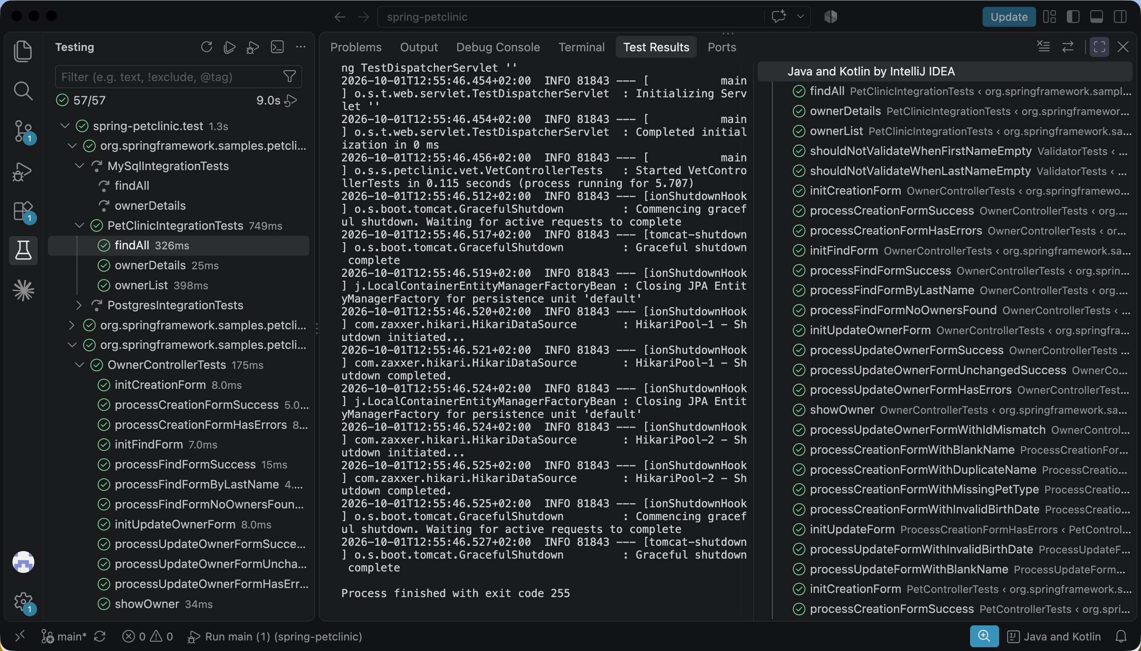
Task: Rerun last run icon next to 9.0s
Action: coord(291,101)
